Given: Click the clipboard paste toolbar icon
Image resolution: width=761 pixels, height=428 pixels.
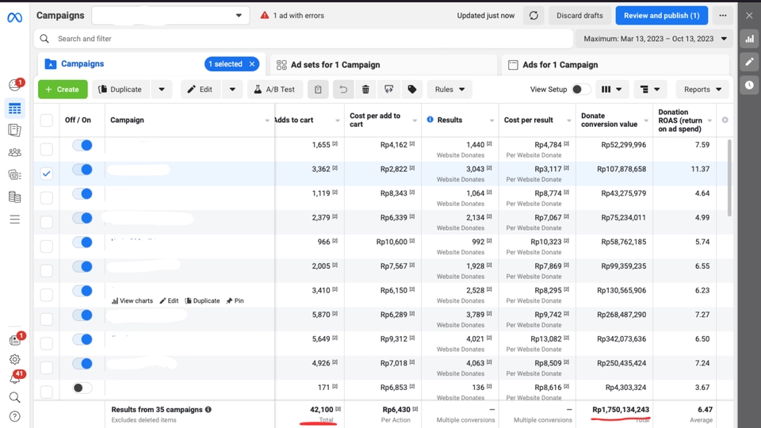Looking at the screenshot, I should [x=318, y=90].
